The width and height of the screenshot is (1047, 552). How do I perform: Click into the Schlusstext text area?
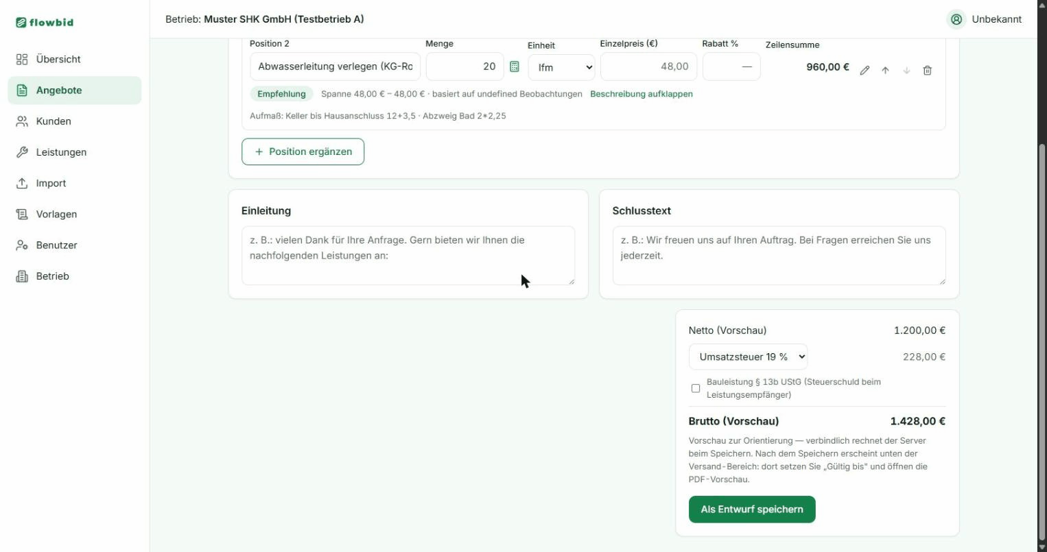[x=779, y=256]
